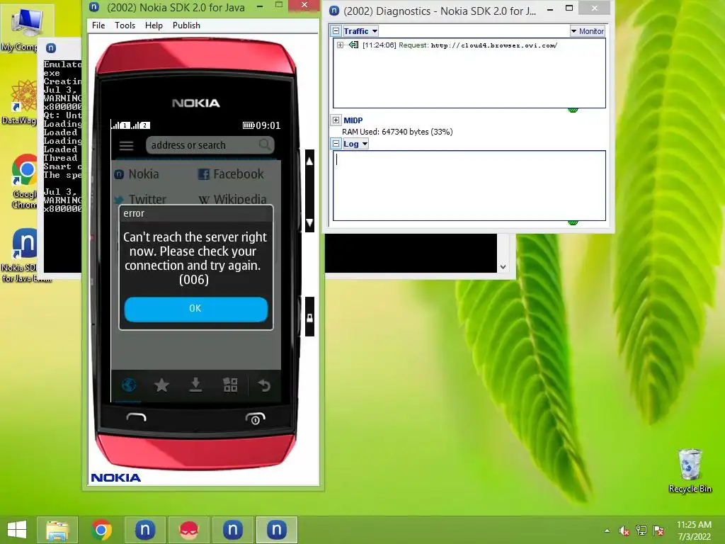725x544 pixels.
Task: Collapse the Log section
Action: (x=336, y=144)
